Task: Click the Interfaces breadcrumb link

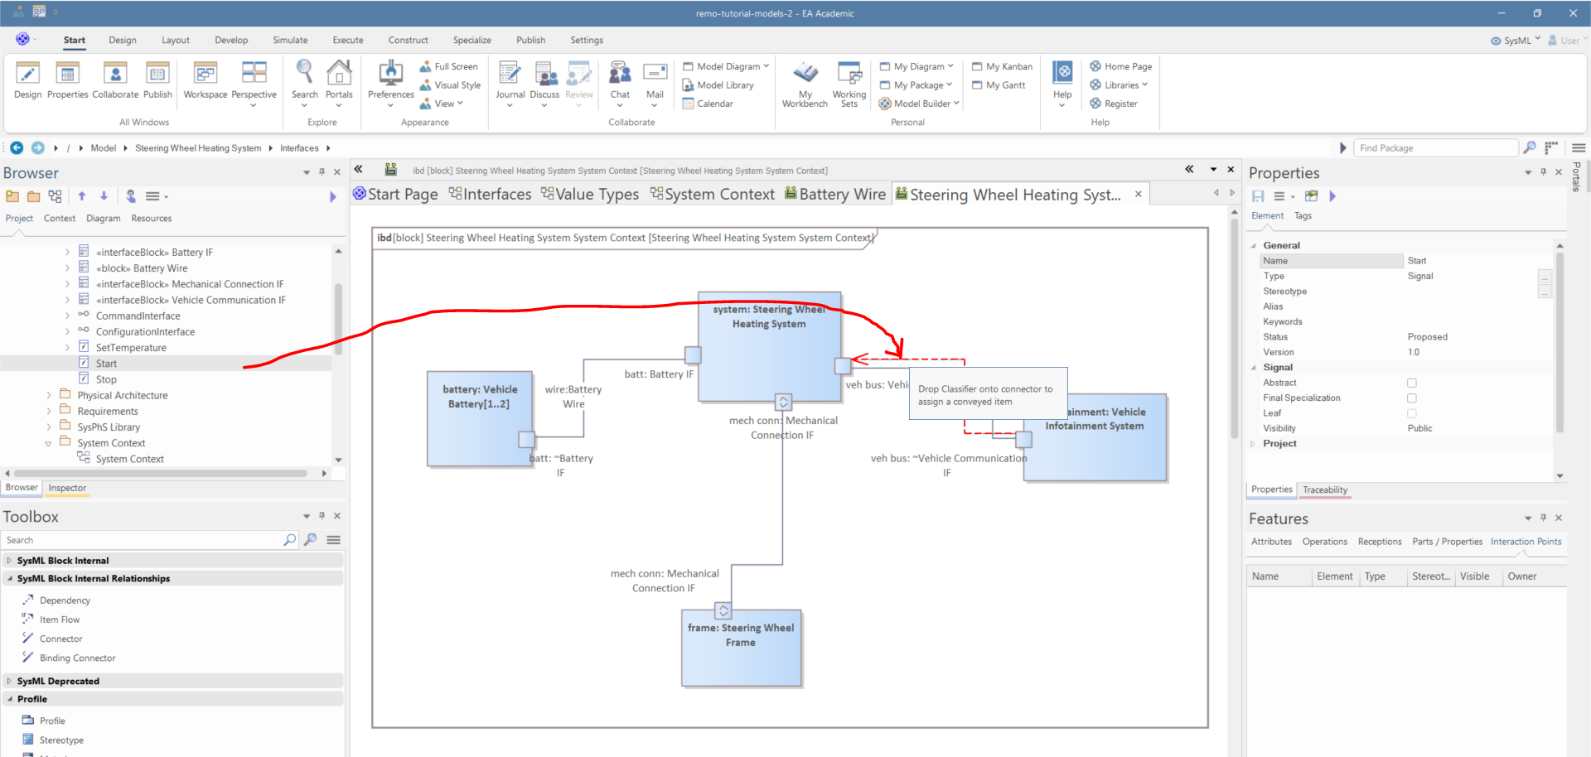Action: click(299, 148)
